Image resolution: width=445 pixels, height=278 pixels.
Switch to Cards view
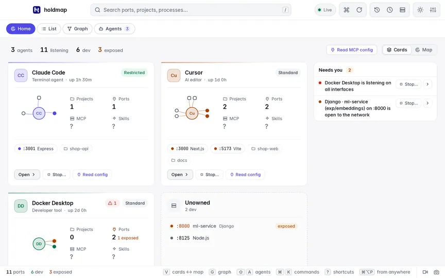coord(397,49)
